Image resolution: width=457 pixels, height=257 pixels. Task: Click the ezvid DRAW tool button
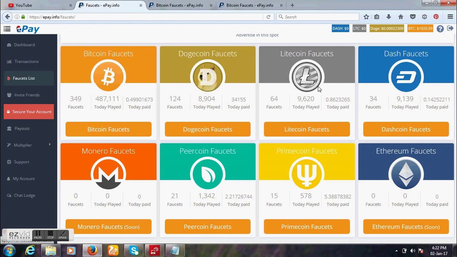[x=63, y=235]
